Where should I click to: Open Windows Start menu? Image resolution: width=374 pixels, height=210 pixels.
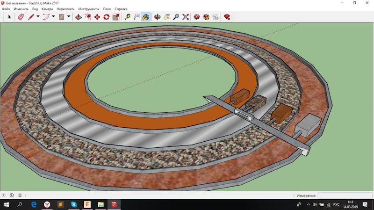(6, 205)
